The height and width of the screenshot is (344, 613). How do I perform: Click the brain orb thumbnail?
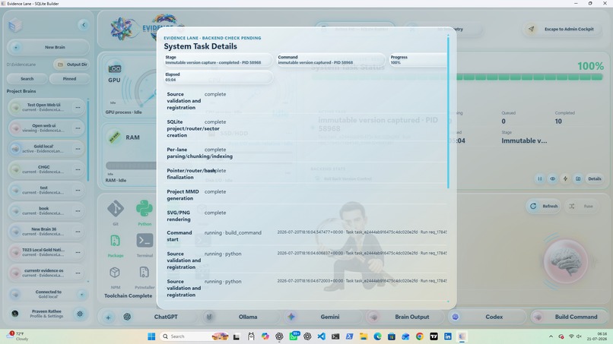[566, 261]
